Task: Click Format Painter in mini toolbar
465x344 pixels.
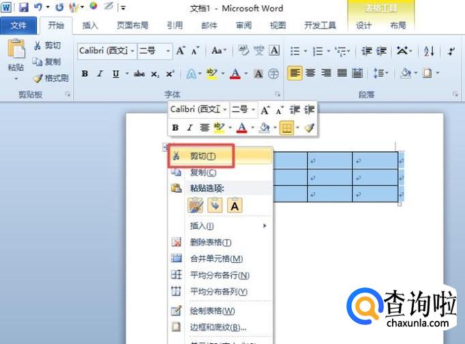Action: (x=309, y=127)
